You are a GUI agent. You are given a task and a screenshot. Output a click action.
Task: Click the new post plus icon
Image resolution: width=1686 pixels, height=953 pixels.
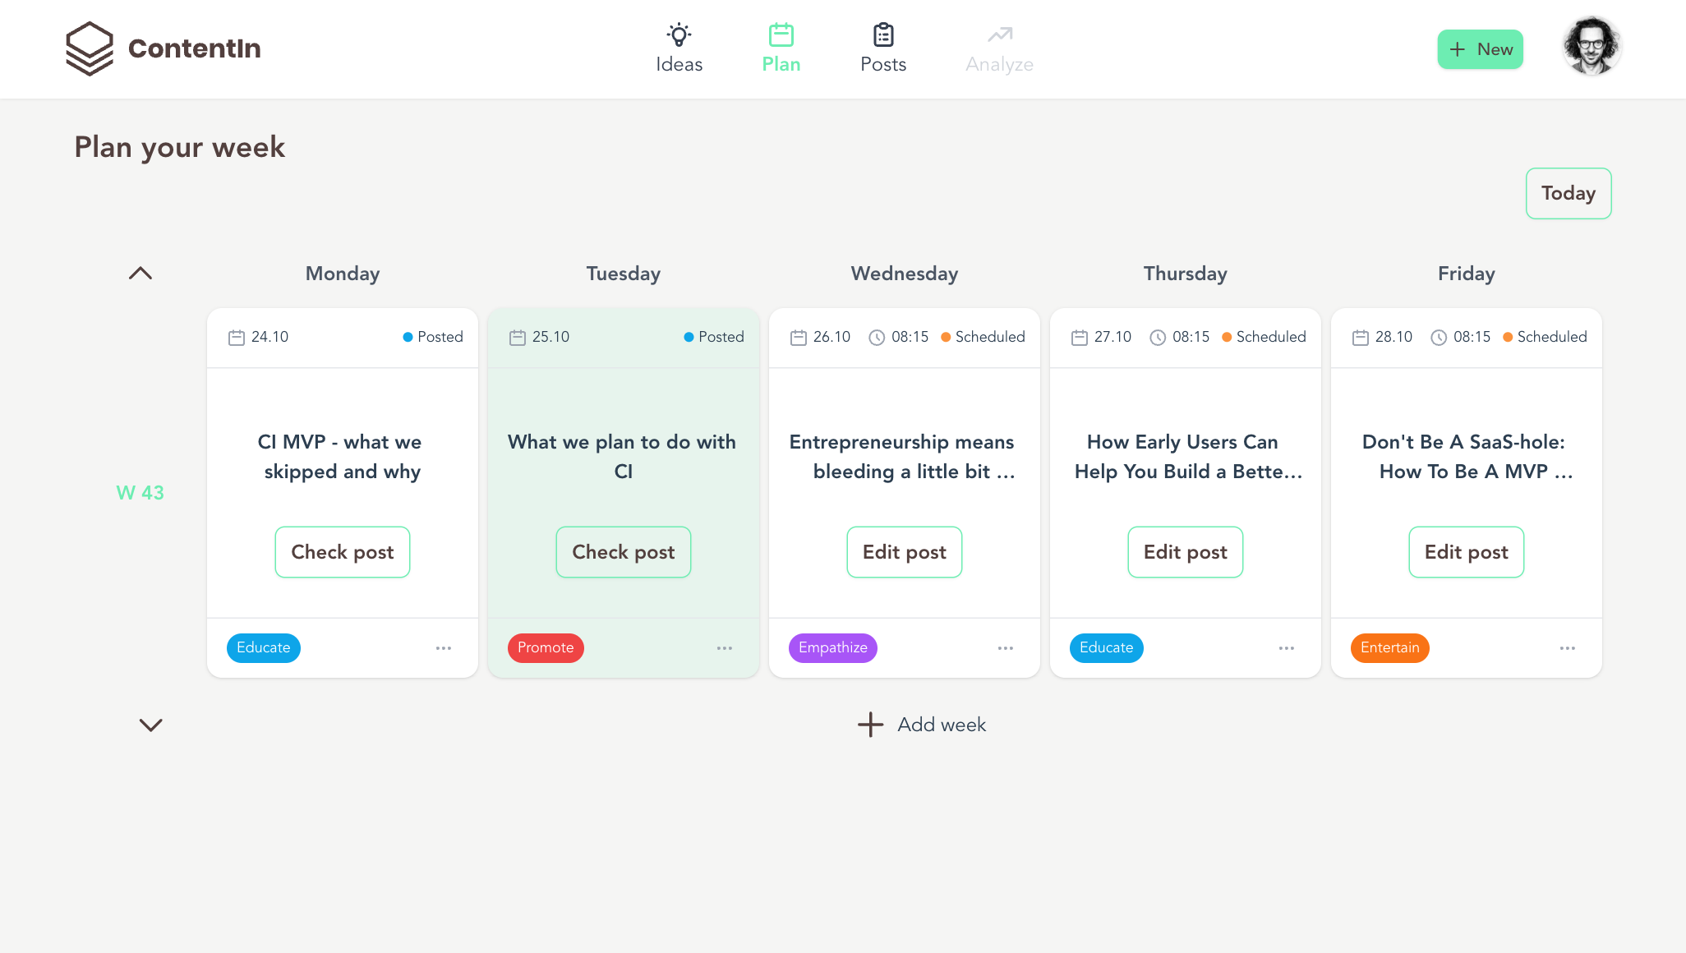[x=1457, y=48]
